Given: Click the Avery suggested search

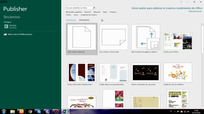Looking at the screenshot, I should click(76, 15).
